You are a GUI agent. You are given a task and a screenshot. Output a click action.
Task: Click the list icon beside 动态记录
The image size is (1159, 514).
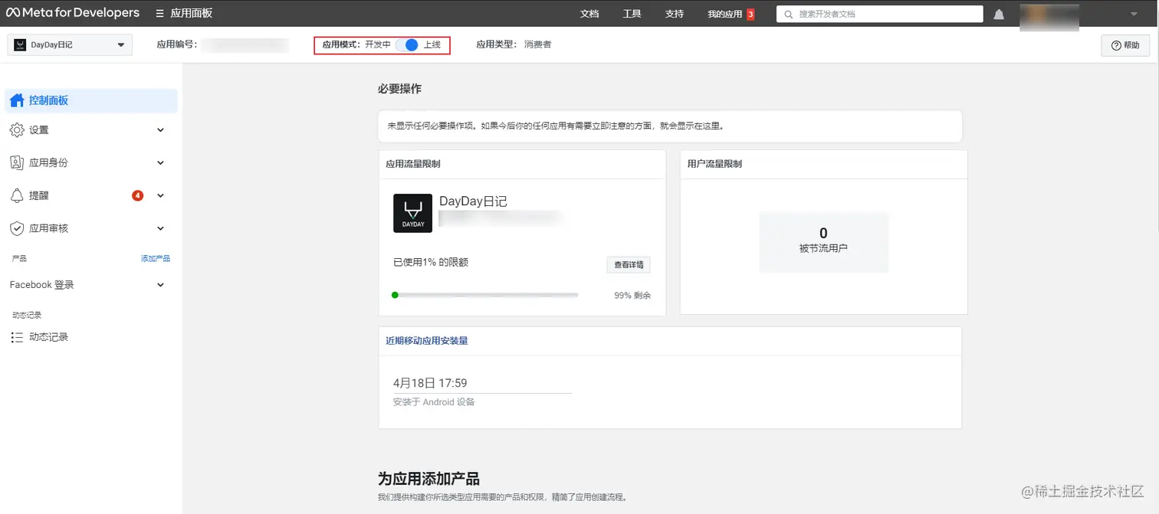[17, 337]
